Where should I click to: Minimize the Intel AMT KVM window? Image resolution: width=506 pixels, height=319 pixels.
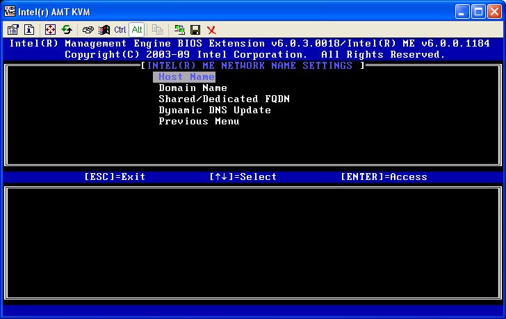tap(463, 11)
